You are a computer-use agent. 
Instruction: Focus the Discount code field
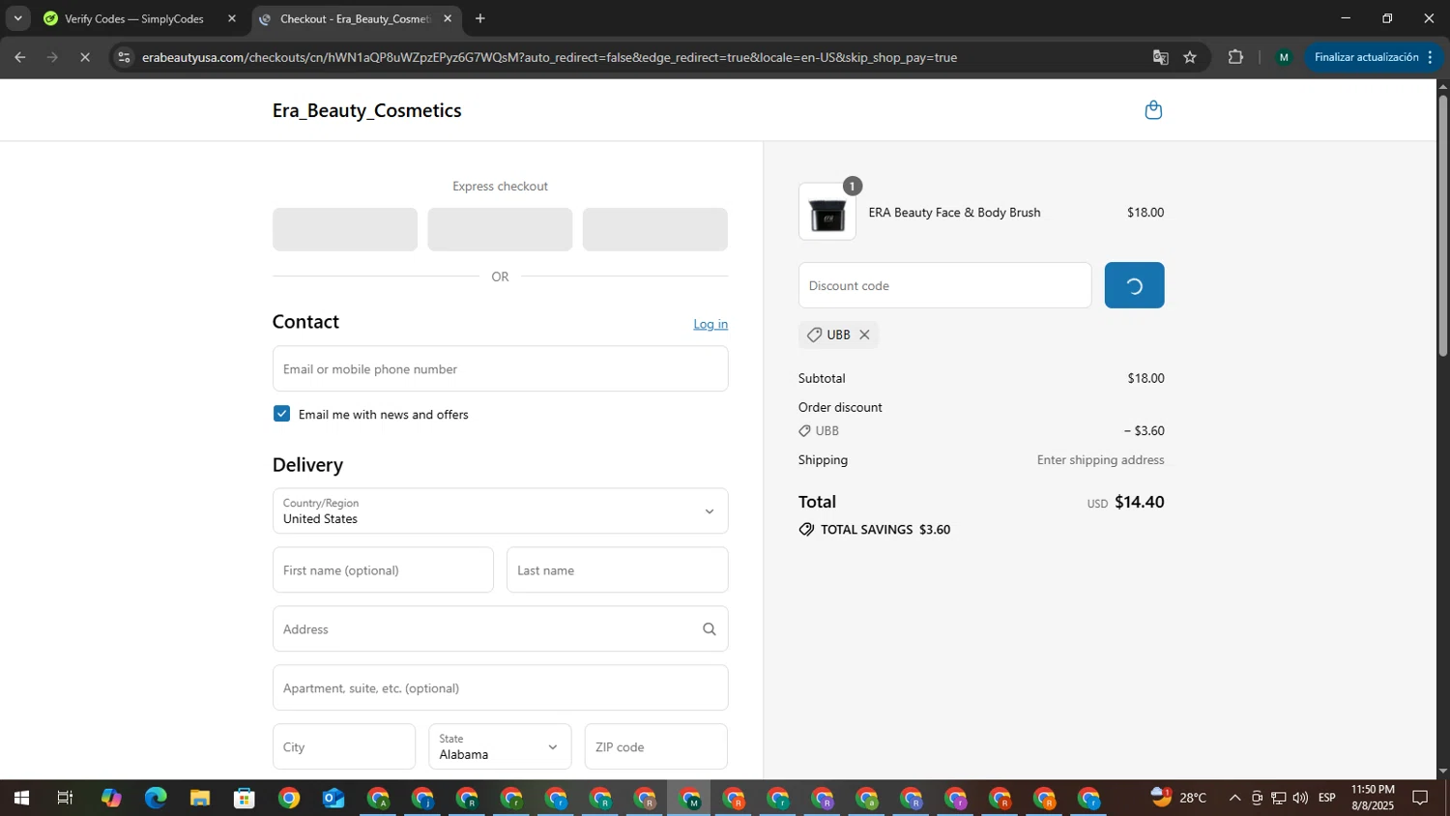pyautogui.click(x=944, y=285)
